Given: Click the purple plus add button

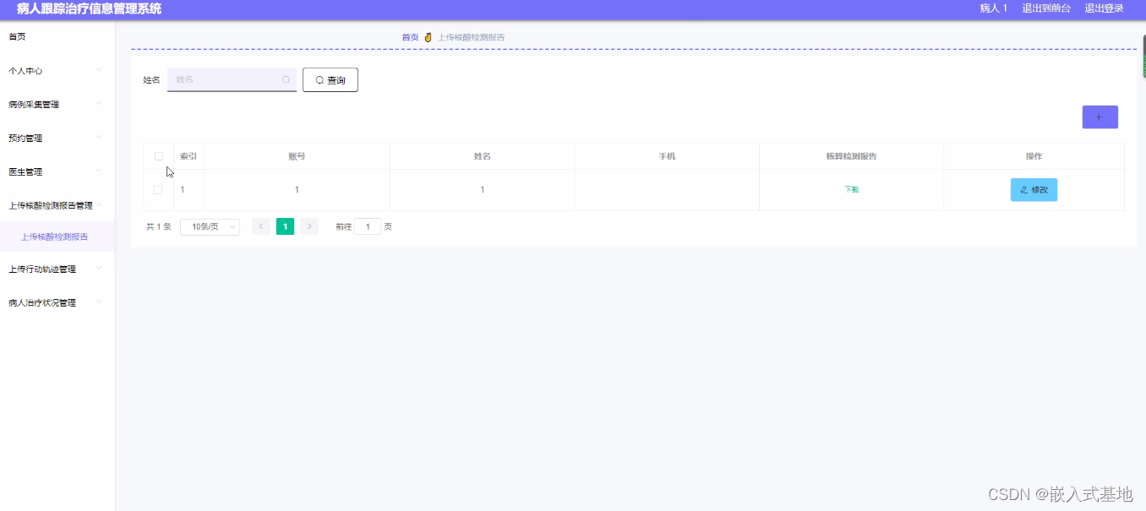Looking at the screenshot, I should tap(1100, 117).
